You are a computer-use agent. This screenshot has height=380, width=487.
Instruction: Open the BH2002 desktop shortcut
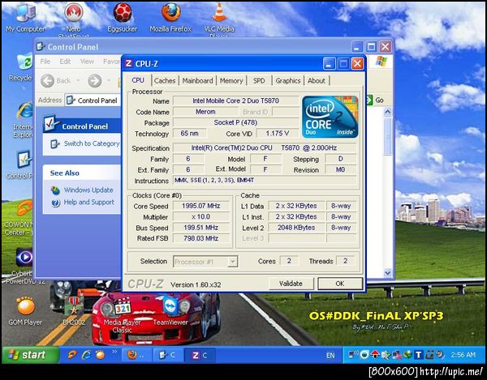click(73, 306)
